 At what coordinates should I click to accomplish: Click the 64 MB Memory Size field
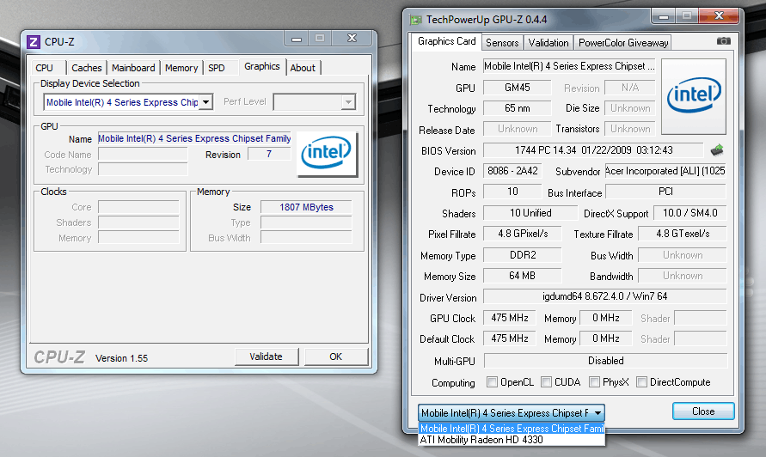tap(522, 276)
